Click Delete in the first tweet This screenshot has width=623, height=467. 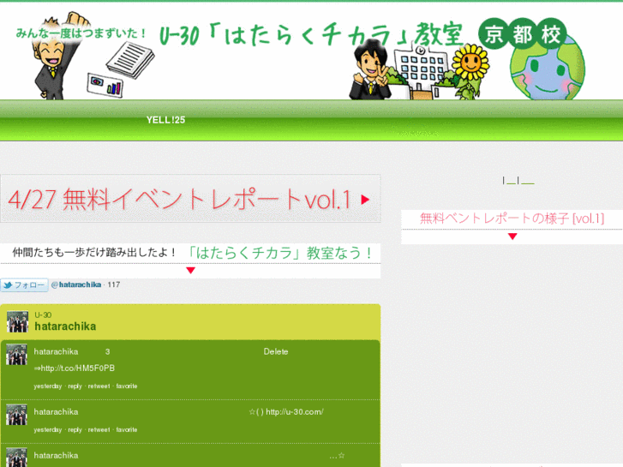click(x=276, y=351)
